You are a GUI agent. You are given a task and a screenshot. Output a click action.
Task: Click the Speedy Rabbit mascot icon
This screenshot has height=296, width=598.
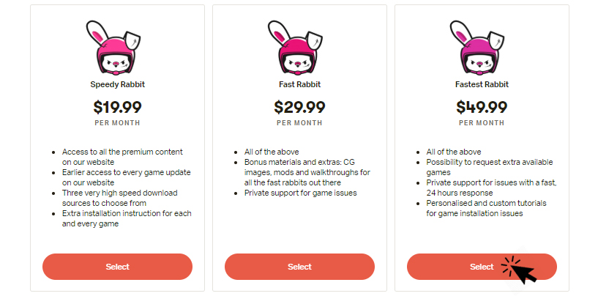117,48
